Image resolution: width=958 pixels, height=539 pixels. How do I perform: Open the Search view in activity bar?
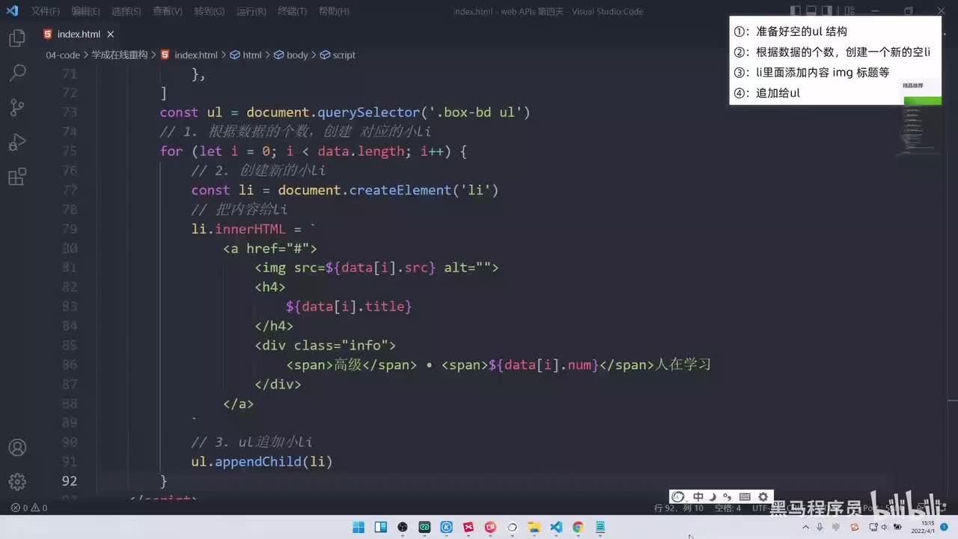(x=16, y=73)
